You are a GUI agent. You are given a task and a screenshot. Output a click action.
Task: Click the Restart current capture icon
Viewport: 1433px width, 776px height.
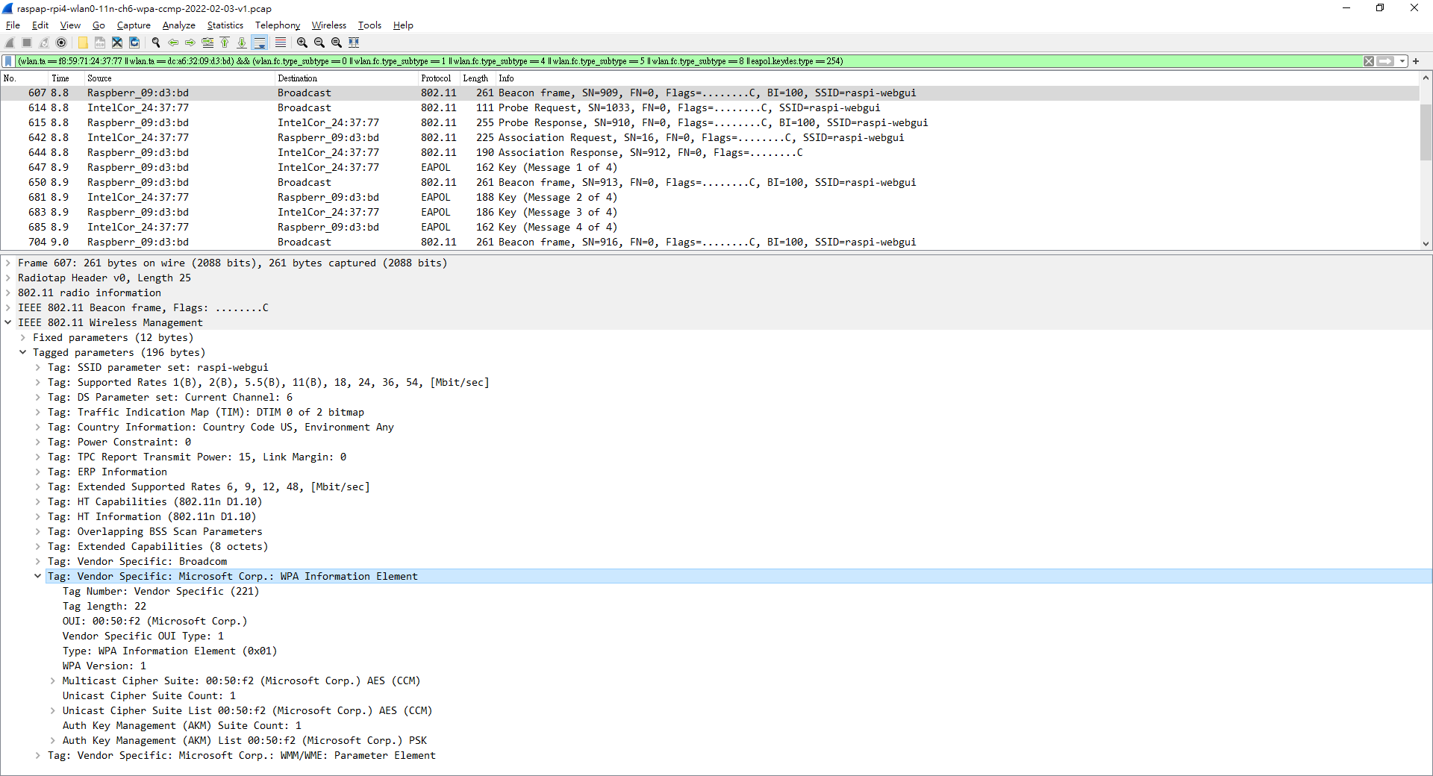tap(44, 43)
